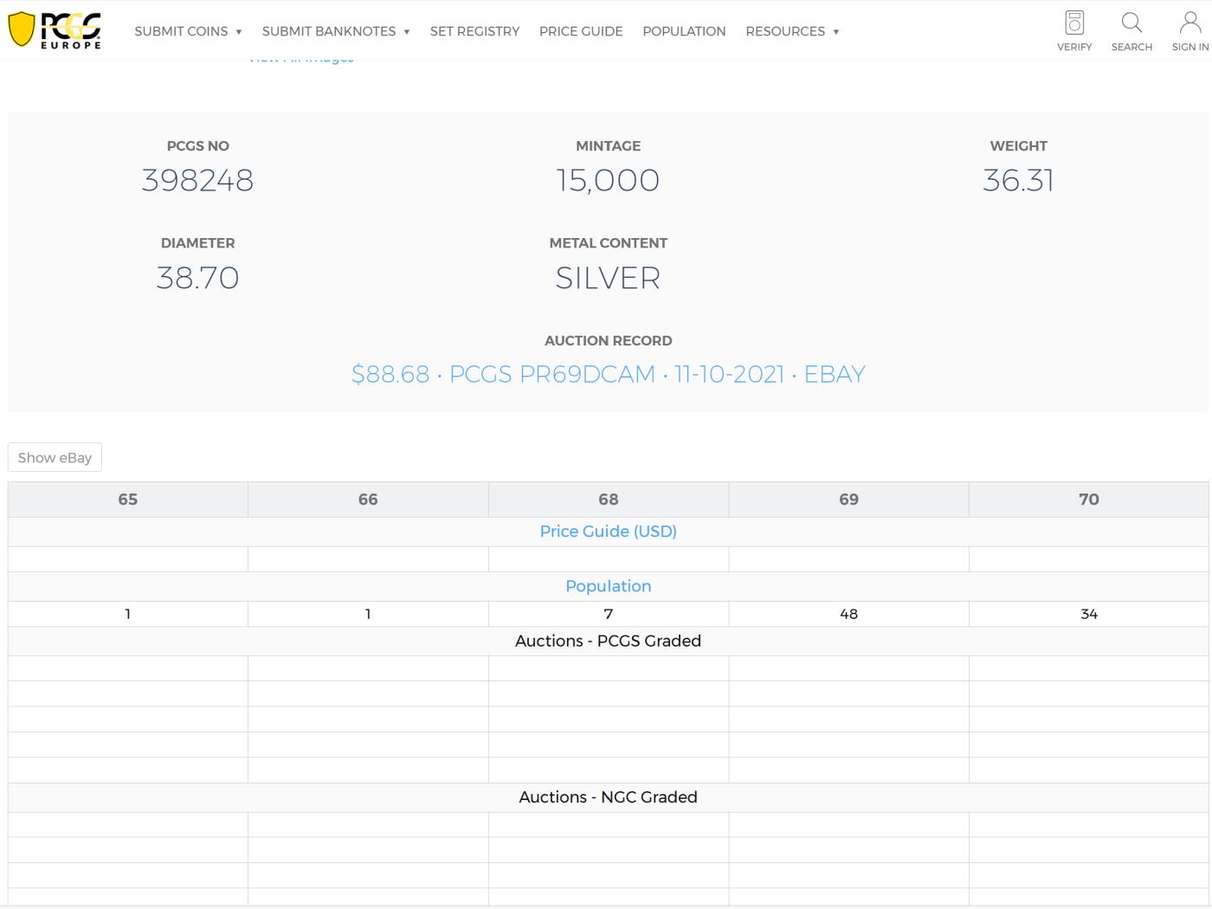Open the Price Guide navigation item
This screenshot has width=1212, height=909.
[581, 31]
